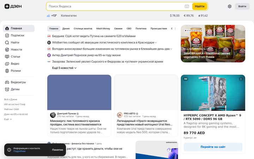Switch to the СВО tab
Viewport: 254px width, 159px height.
click(x=129, y=29)
